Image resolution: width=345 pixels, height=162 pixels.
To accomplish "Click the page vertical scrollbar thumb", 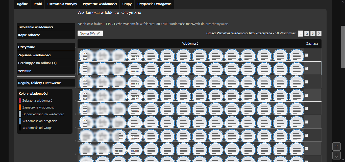I will [x=343, y=47].
